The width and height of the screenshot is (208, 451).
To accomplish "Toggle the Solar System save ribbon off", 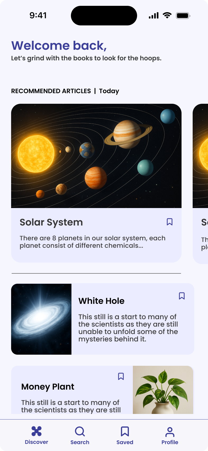I will pyautogui.click(x=169, y=222).
